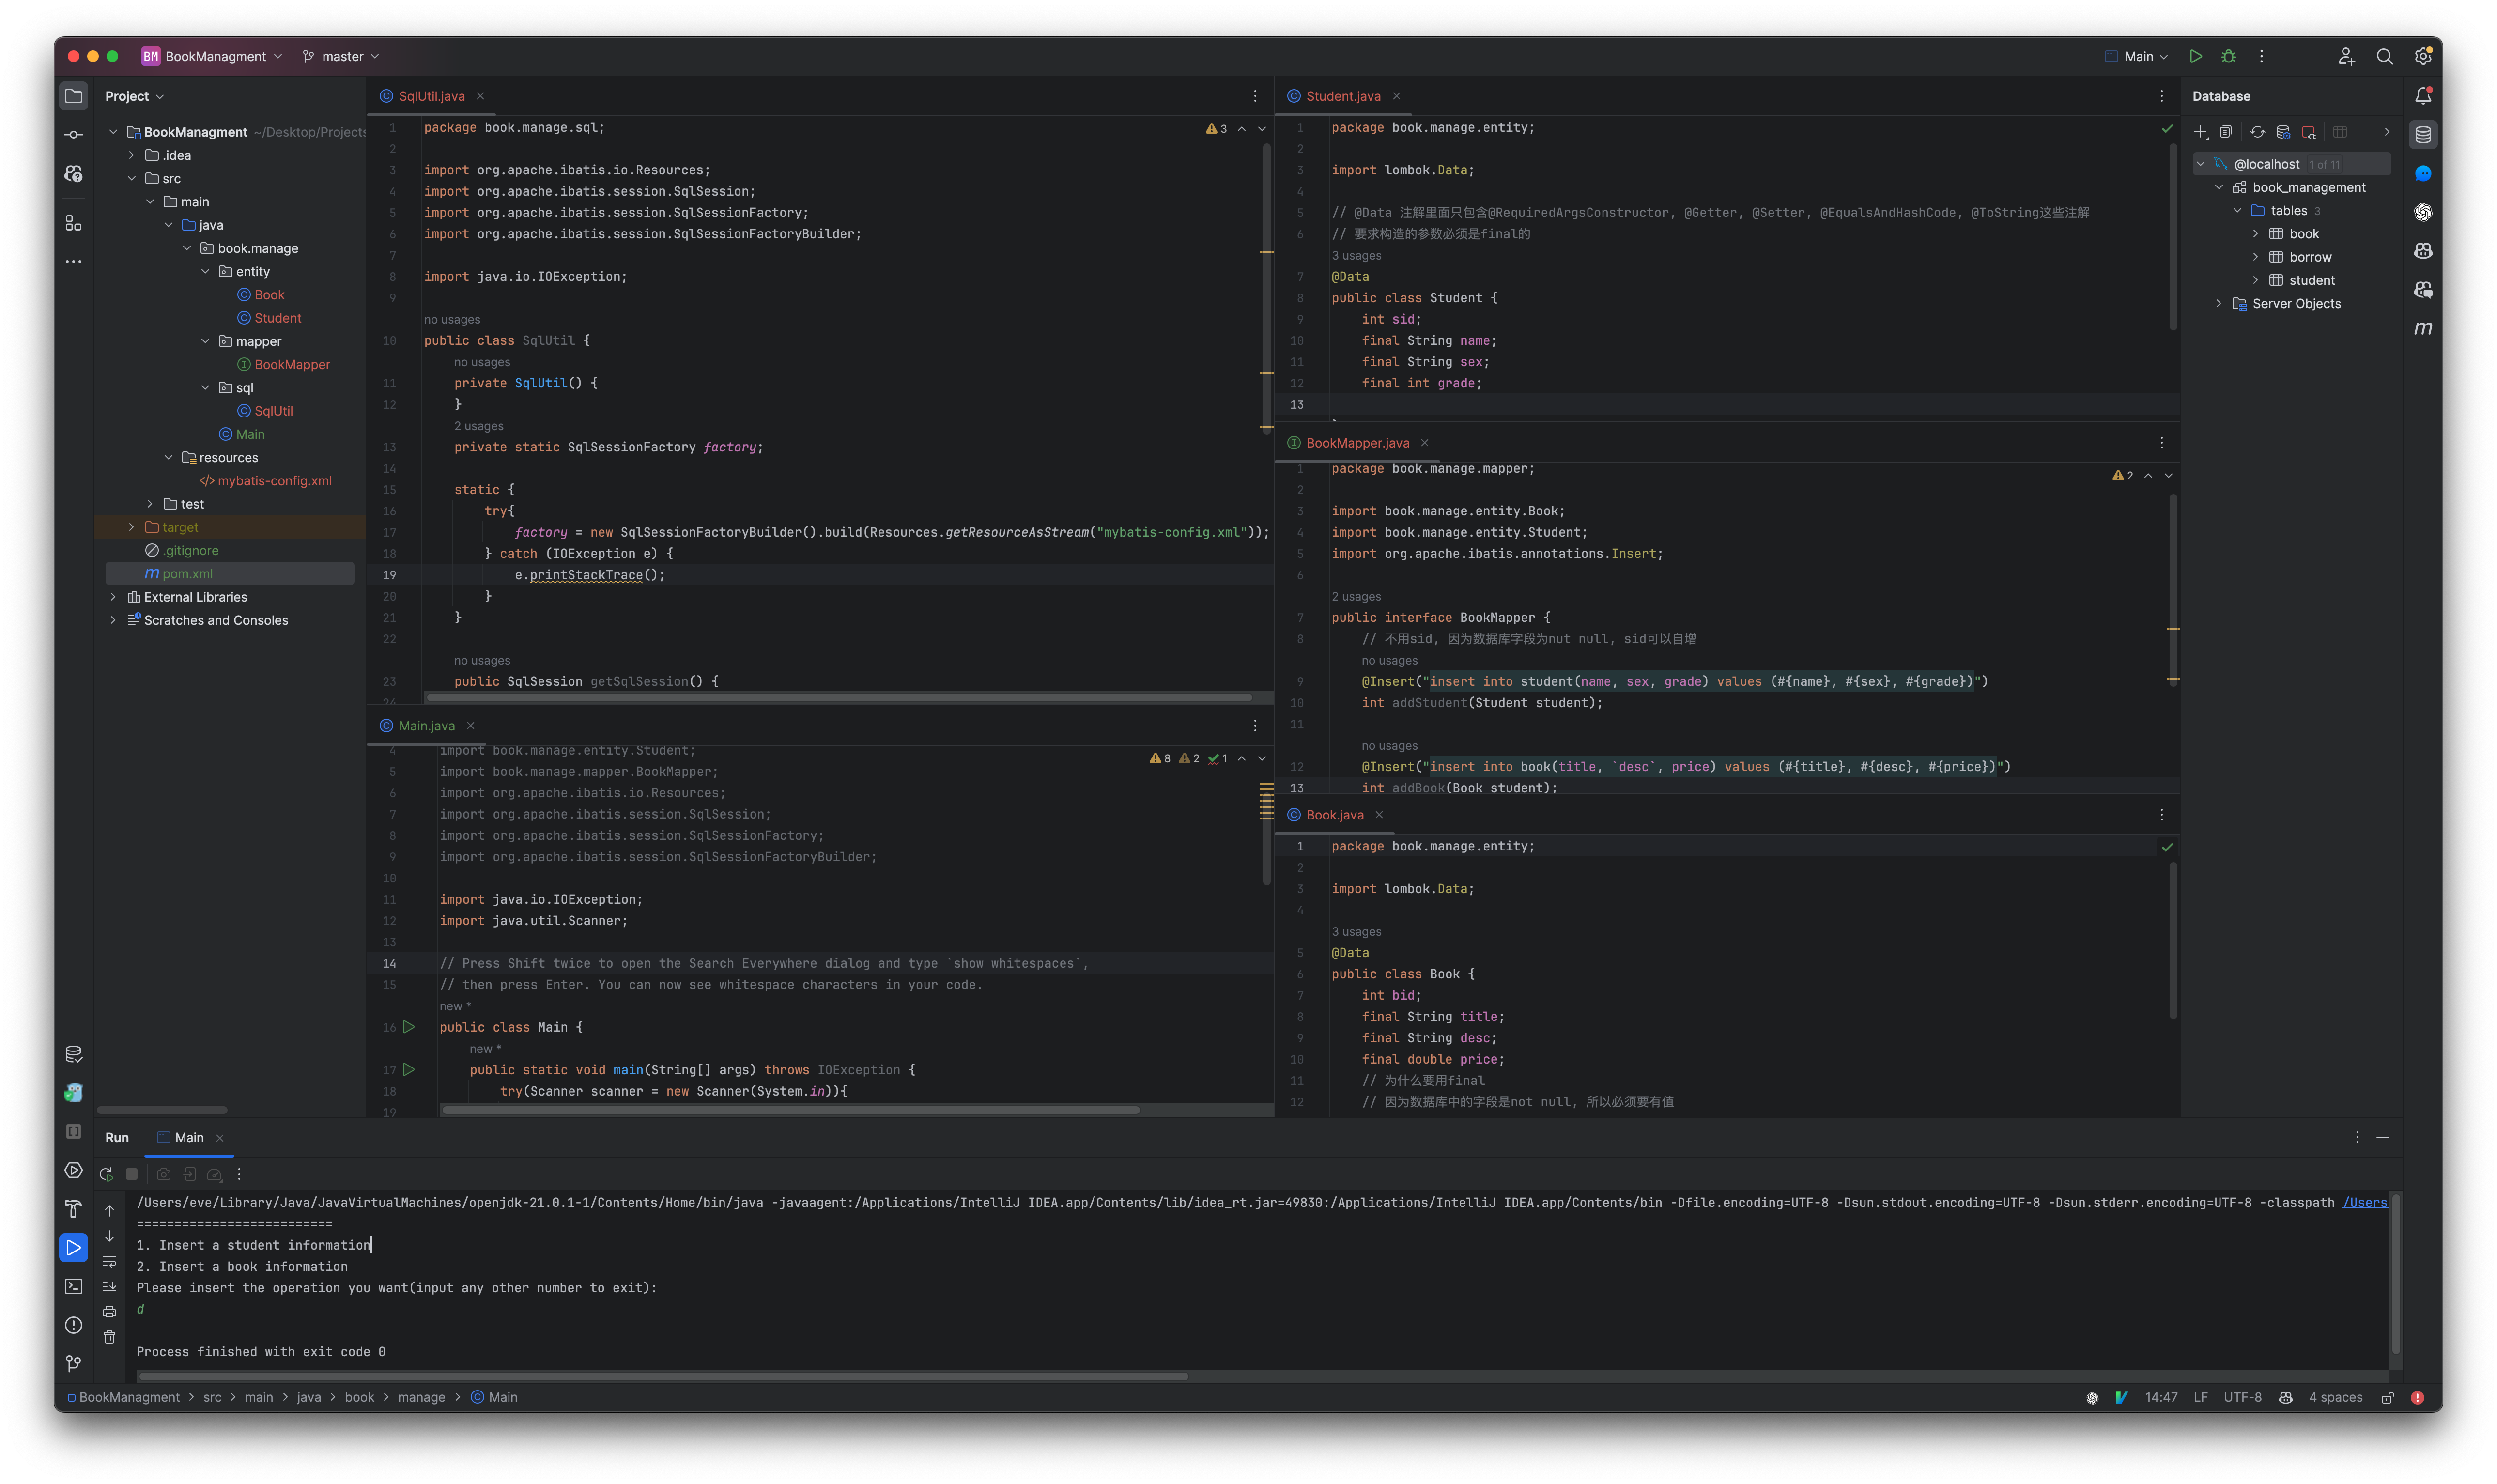Screen dimensions: 2497x1484
Task: Select the BookMapper.java tab
Action: [1357, 443]
